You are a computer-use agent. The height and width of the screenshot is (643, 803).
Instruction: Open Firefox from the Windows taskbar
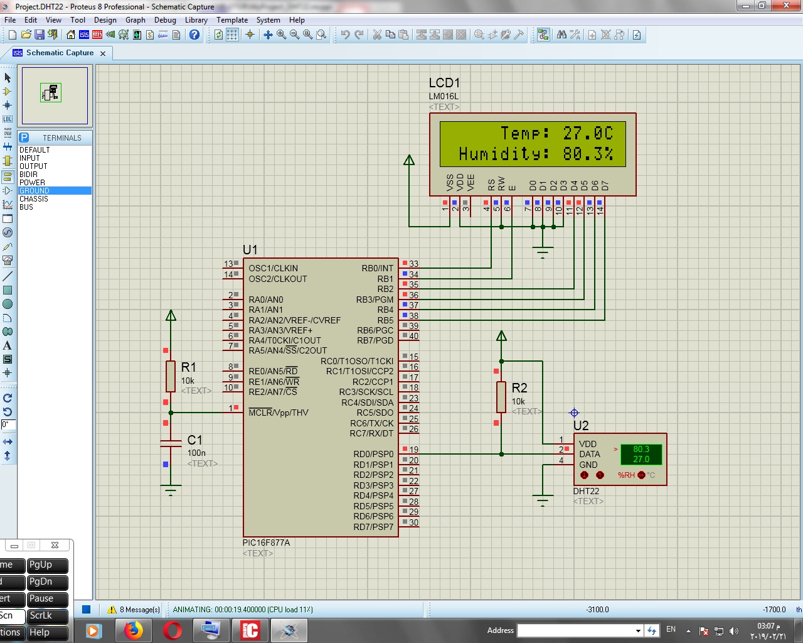point(133,630)
